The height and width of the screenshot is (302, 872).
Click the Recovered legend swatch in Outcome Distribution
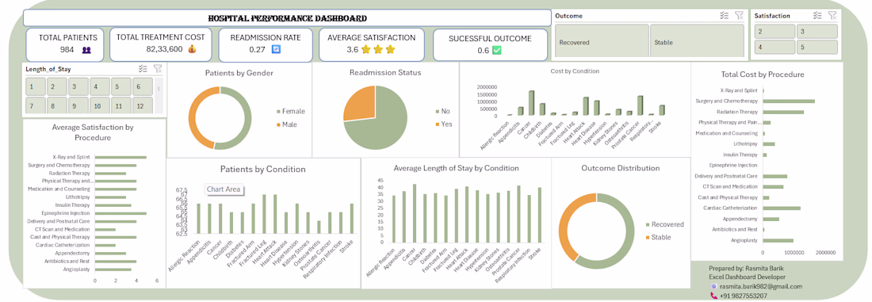pos(648,224)
